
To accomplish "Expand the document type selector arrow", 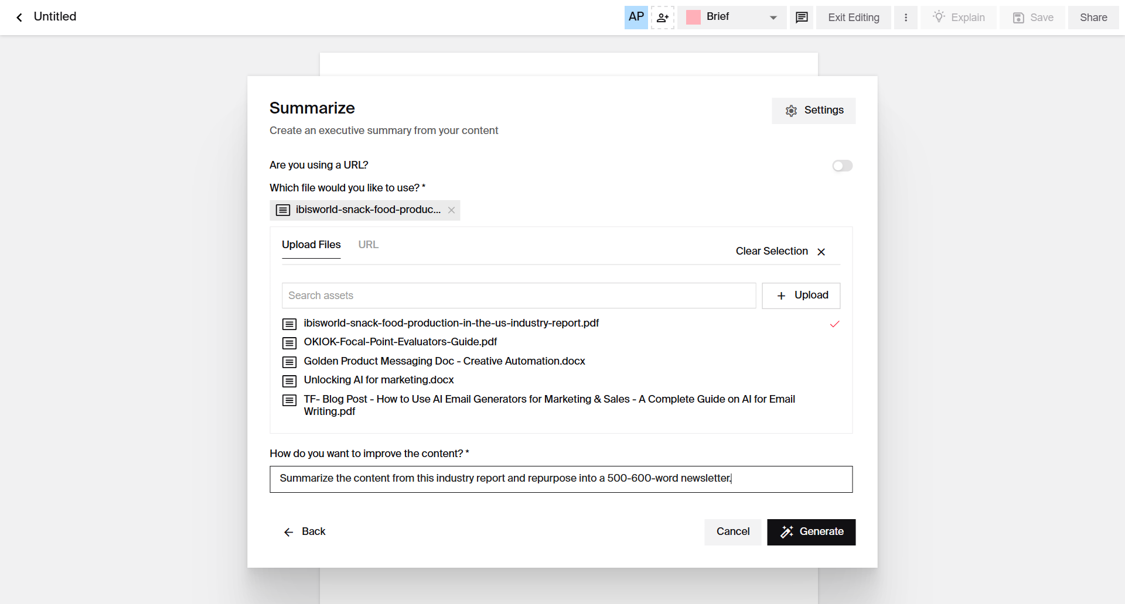I will (773, 18).
